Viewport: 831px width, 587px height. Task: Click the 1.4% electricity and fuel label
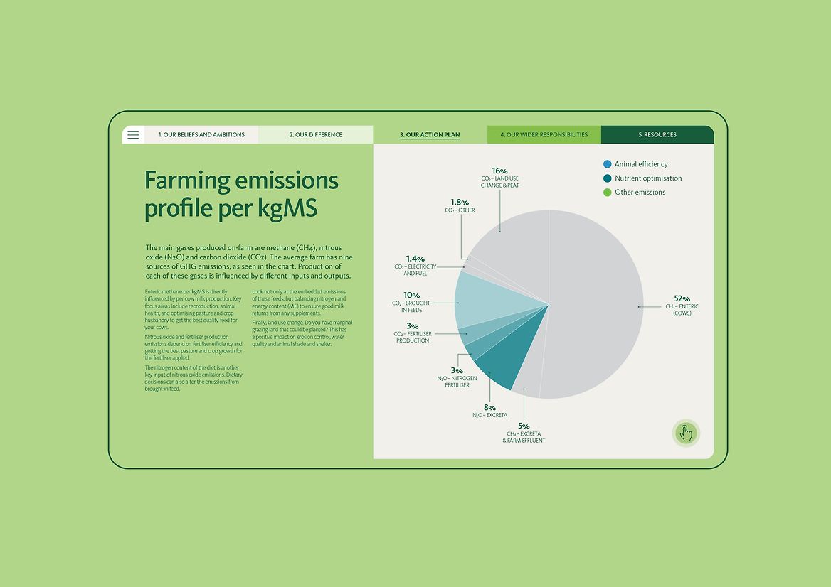(x=415, y=266)
